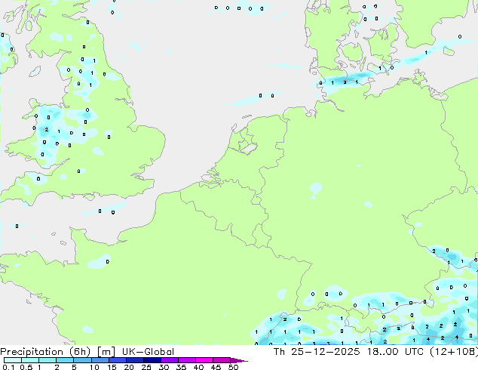Click the "0.1" legend scale label

(8, 367)
